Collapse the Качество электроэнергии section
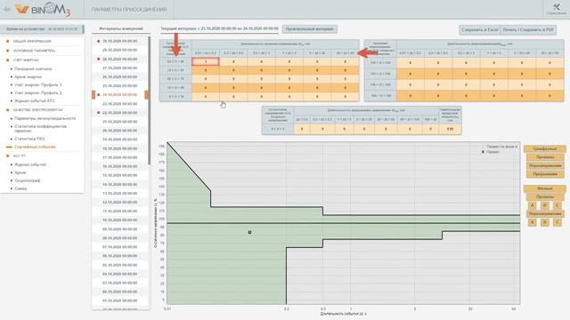This screenshot has height=320, width=570. point(37,110)
